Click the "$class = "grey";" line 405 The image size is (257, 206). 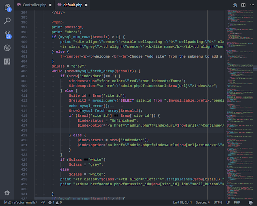click(69, 66)
